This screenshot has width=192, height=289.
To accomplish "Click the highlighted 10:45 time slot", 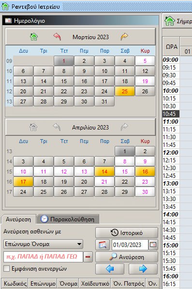I will [x=171, y=114].
